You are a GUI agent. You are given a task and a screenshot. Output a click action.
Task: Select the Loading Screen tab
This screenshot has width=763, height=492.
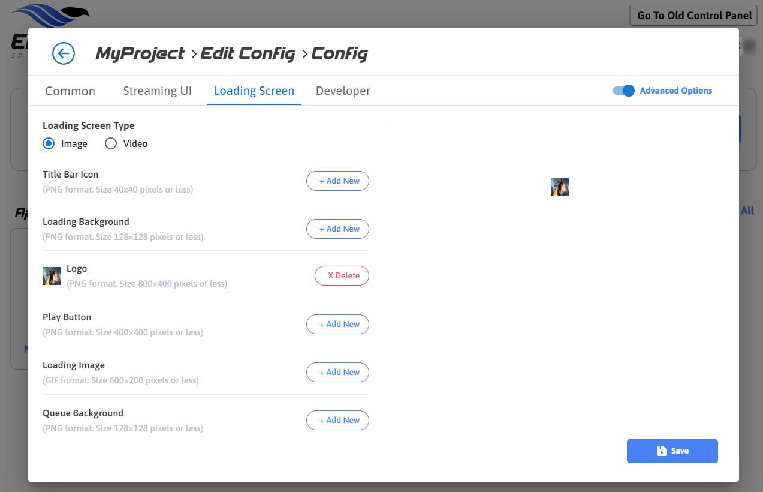254,91
